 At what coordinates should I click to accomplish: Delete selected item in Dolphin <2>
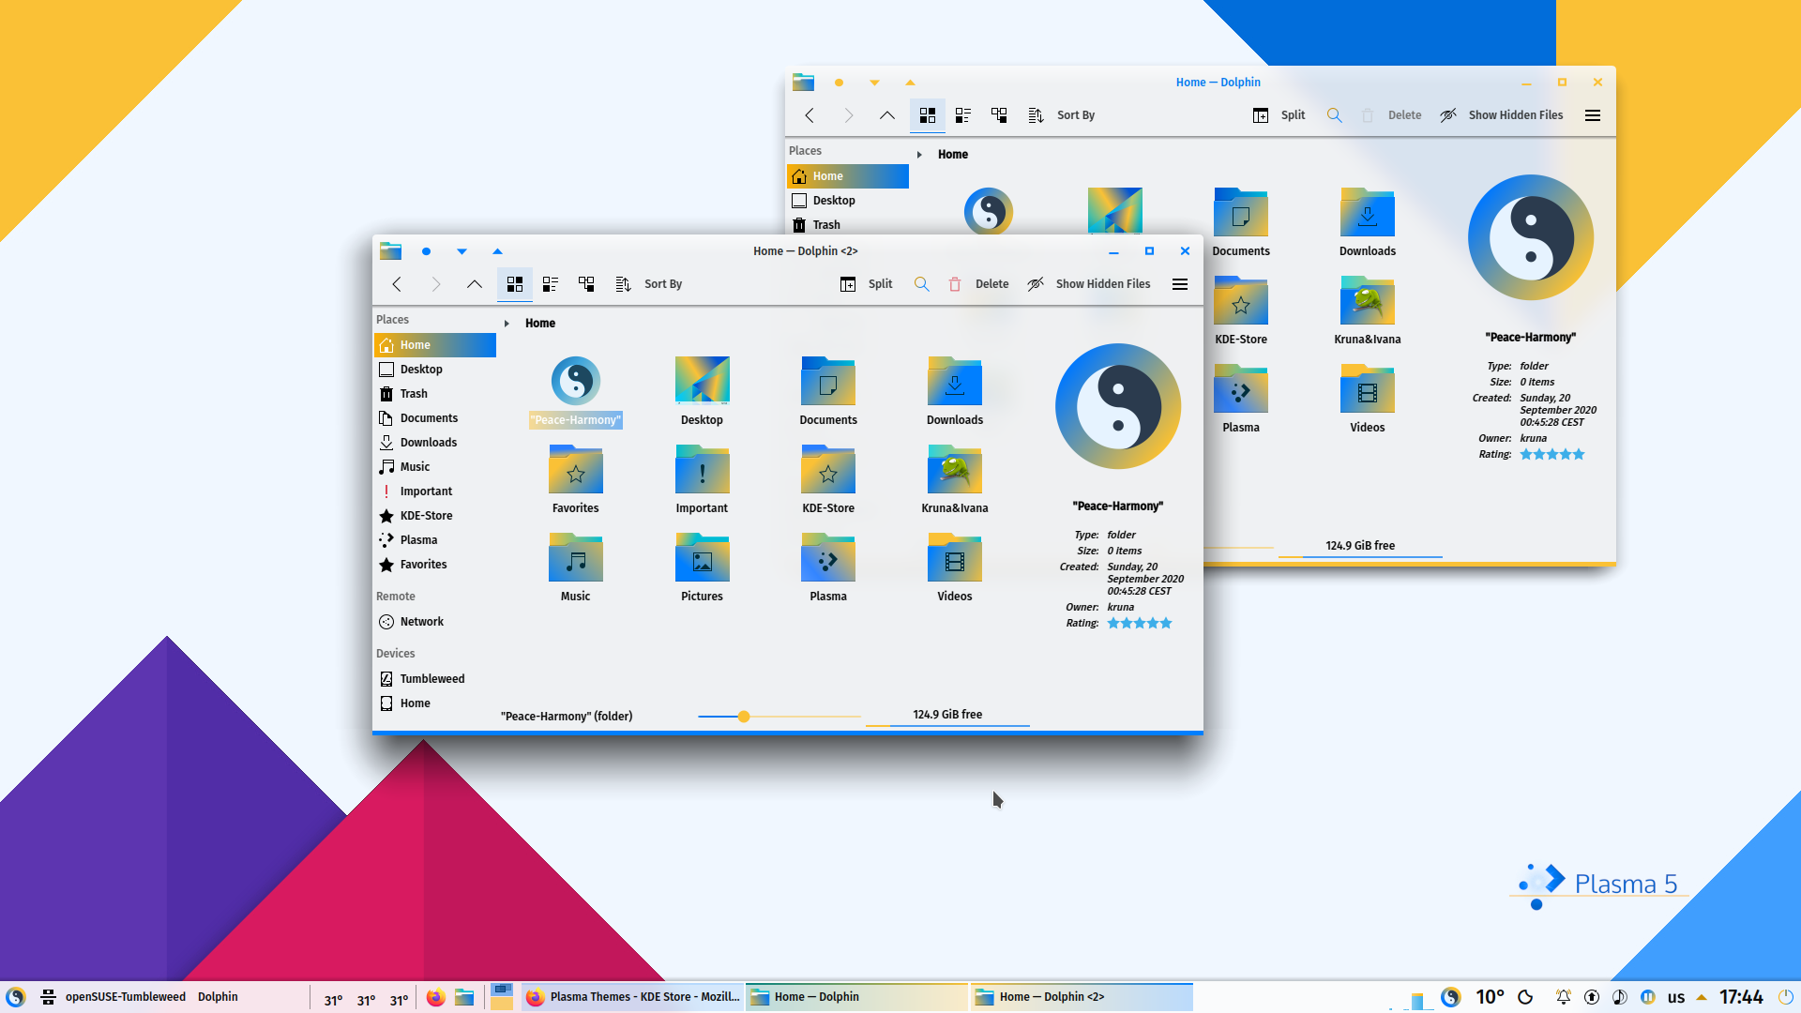coord(978,284)
